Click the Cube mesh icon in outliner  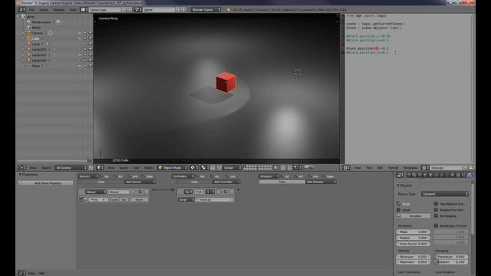(x=29, y=38)
